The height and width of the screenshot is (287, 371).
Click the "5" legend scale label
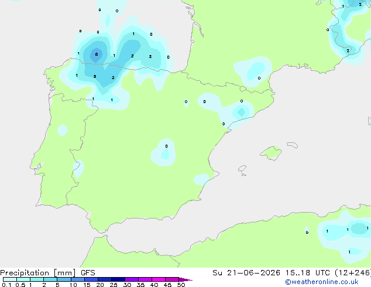[x=57, y=285]
